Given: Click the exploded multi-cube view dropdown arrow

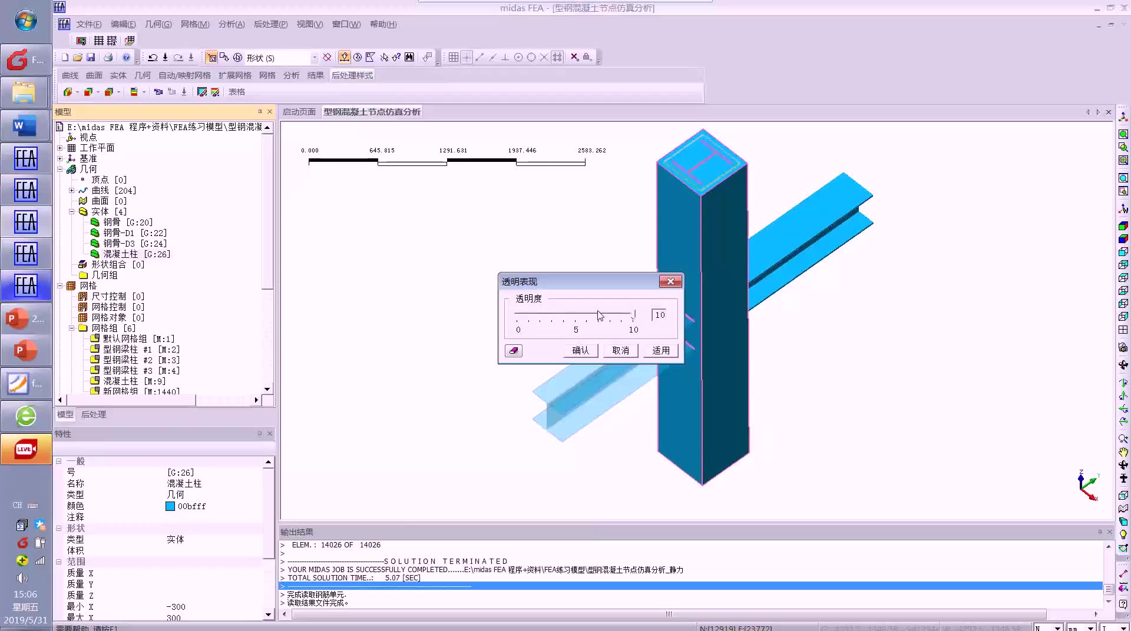Looking at the screenshot, I should tap(118, 92).
